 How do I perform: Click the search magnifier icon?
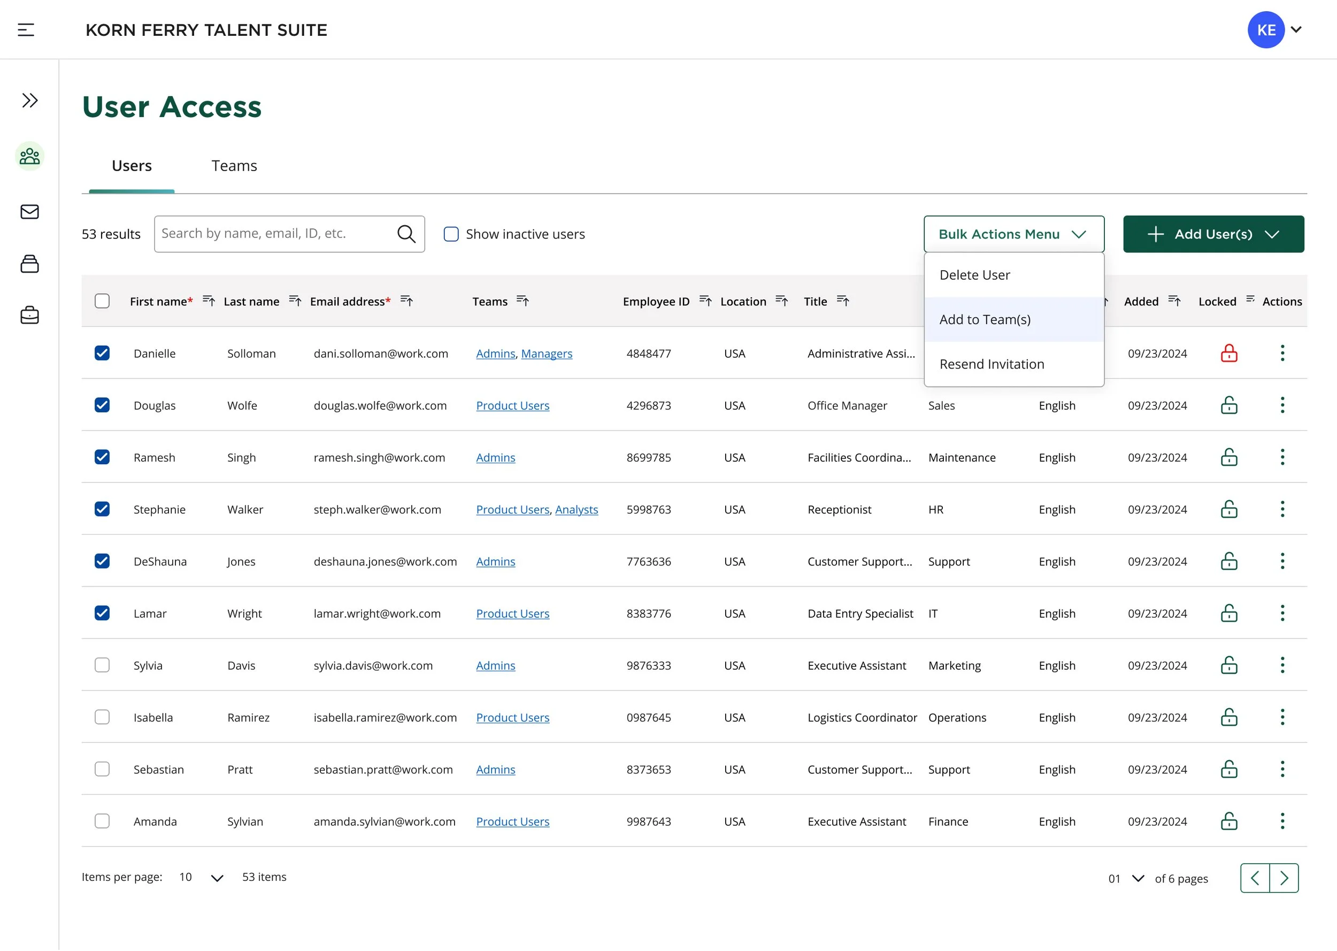[x=406, y=234]
